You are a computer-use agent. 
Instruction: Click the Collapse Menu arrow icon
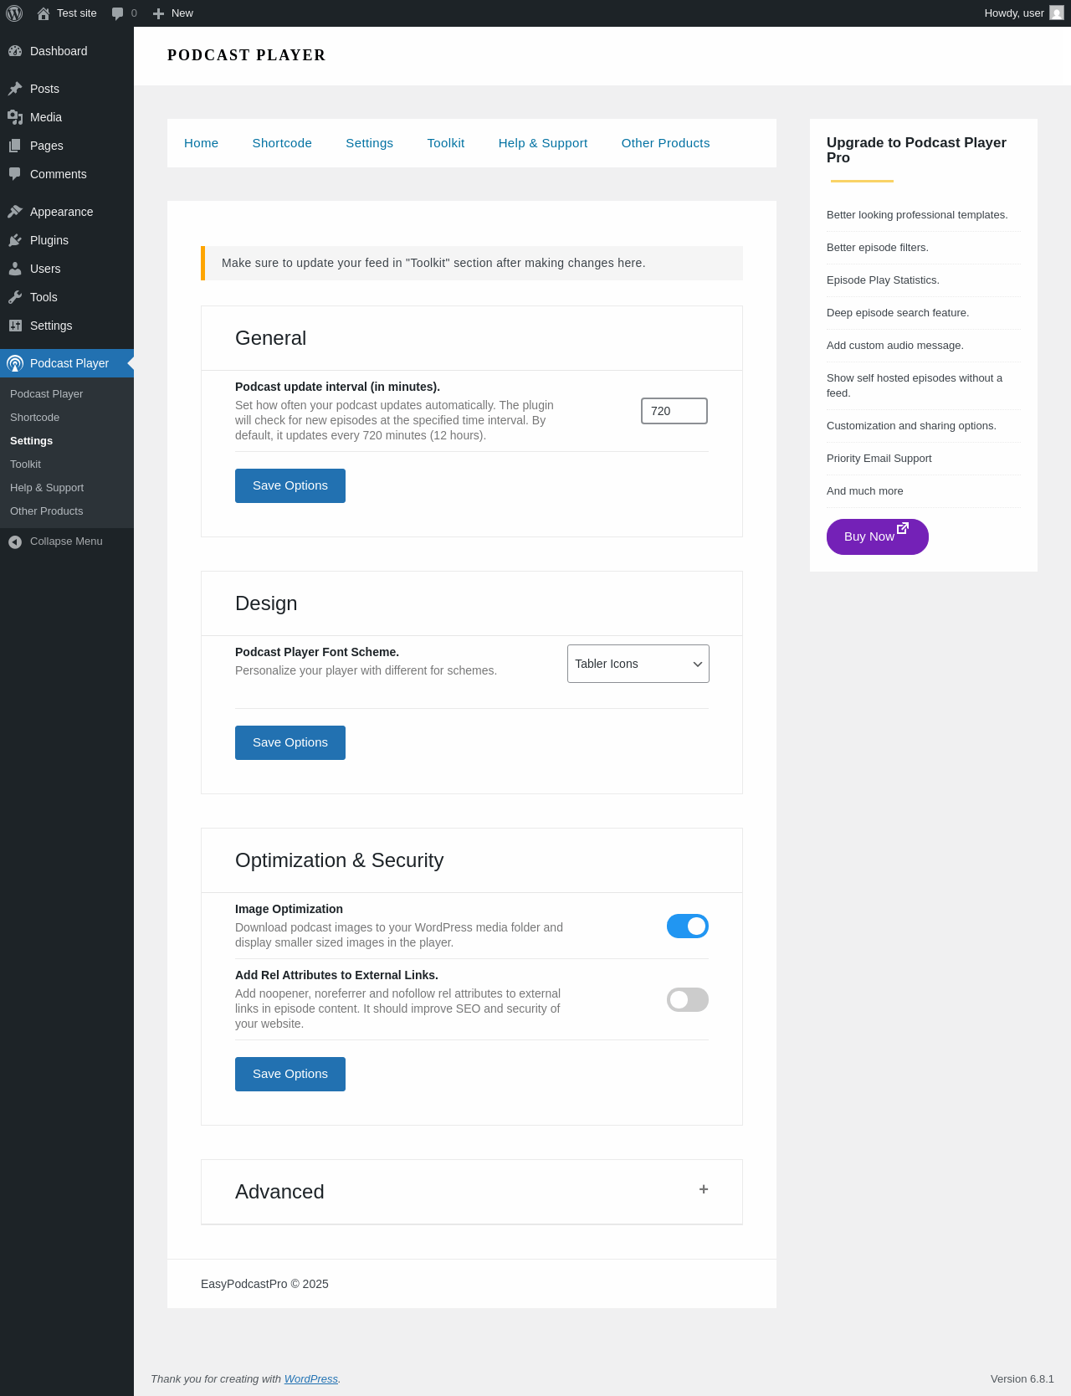pyautogui.click(x=15, y=541)
